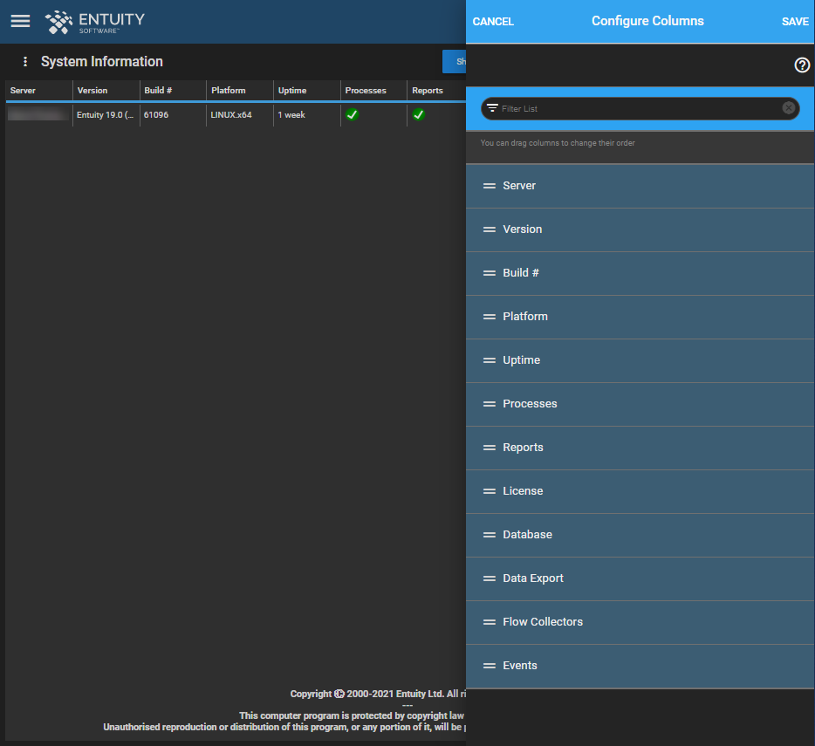
Task: Grab the Build # column drag handle
Action: [x=490, y=273]
